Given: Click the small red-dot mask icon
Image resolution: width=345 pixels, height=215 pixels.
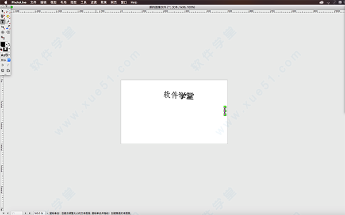Looking at the screenshot, I should click(2, 49).
